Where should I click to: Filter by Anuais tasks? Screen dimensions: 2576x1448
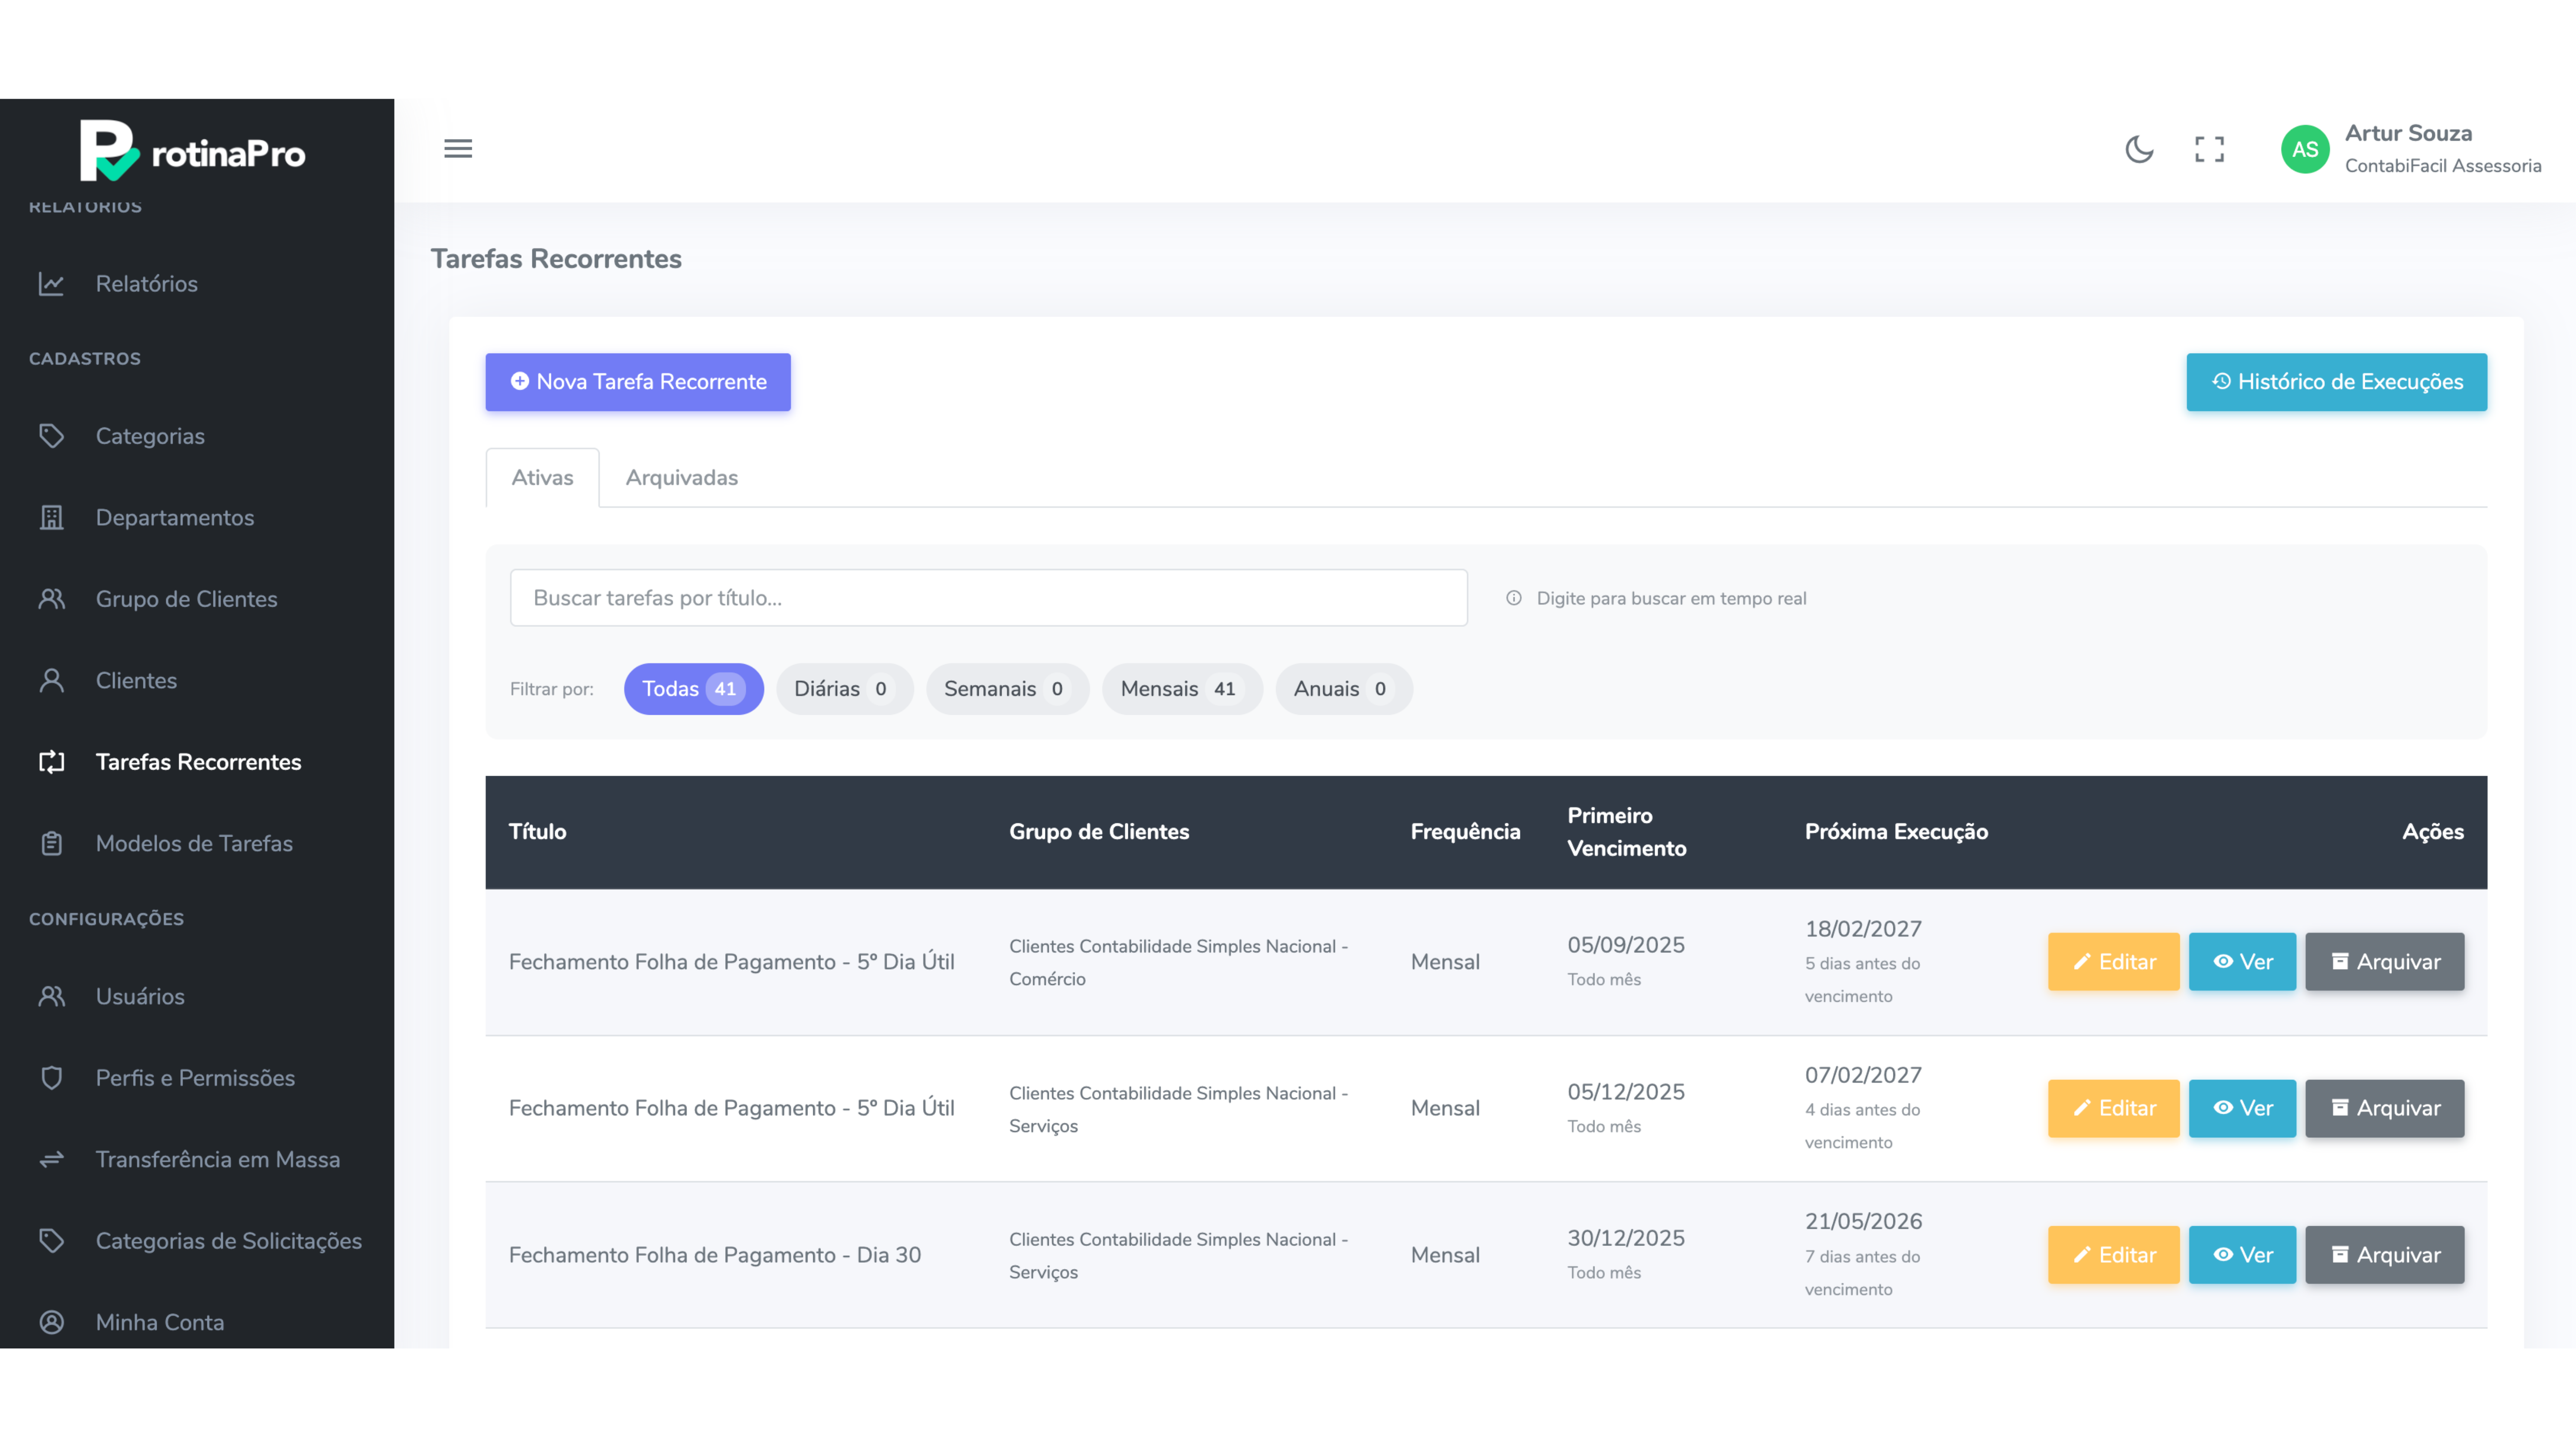(x=1343, y=689)
